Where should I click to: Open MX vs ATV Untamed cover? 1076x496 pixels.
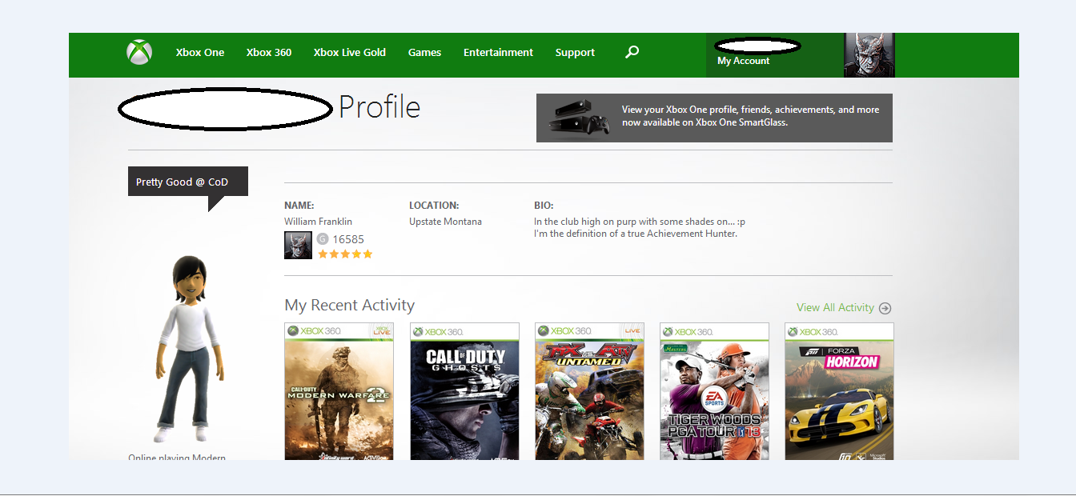pos(589,391)
